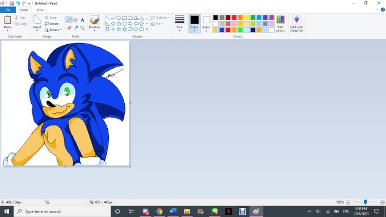Image resolution: width=386 pixels, height=217 pixels.
Task: Choose the Down arrow shape
Action: (x=108, y=30)
